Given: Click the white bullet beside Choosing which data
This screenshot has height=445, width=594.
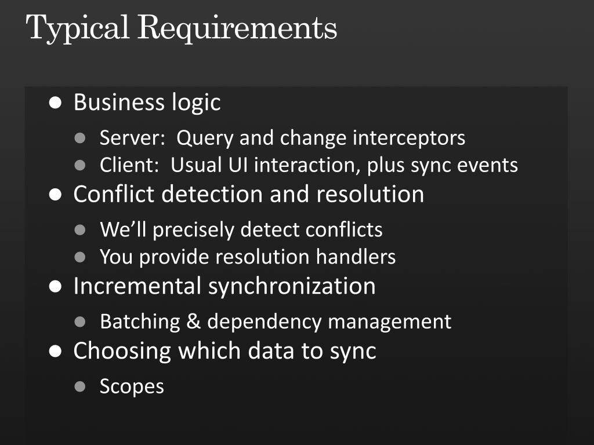Looking at the screenshot, I should pos(55,351).
